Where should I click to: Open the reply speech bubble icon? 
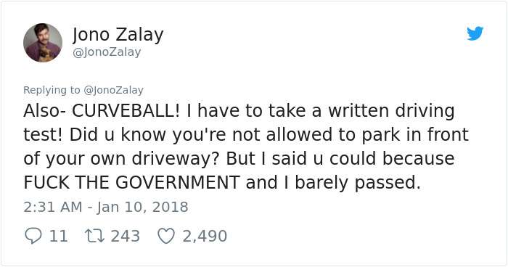(x=33, y=236)
